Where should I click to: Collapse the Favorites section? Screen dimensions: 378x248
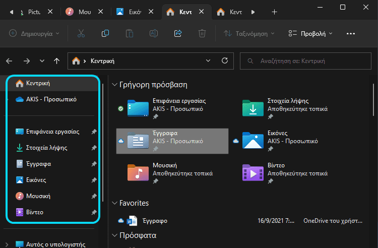pos(115,203)
